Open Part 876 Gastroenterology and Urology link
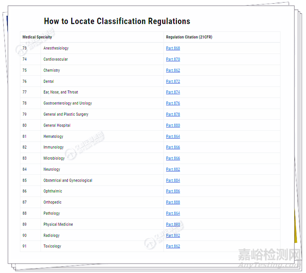Image resolution: width=306 pixels, height=273 pixels. 173,103
